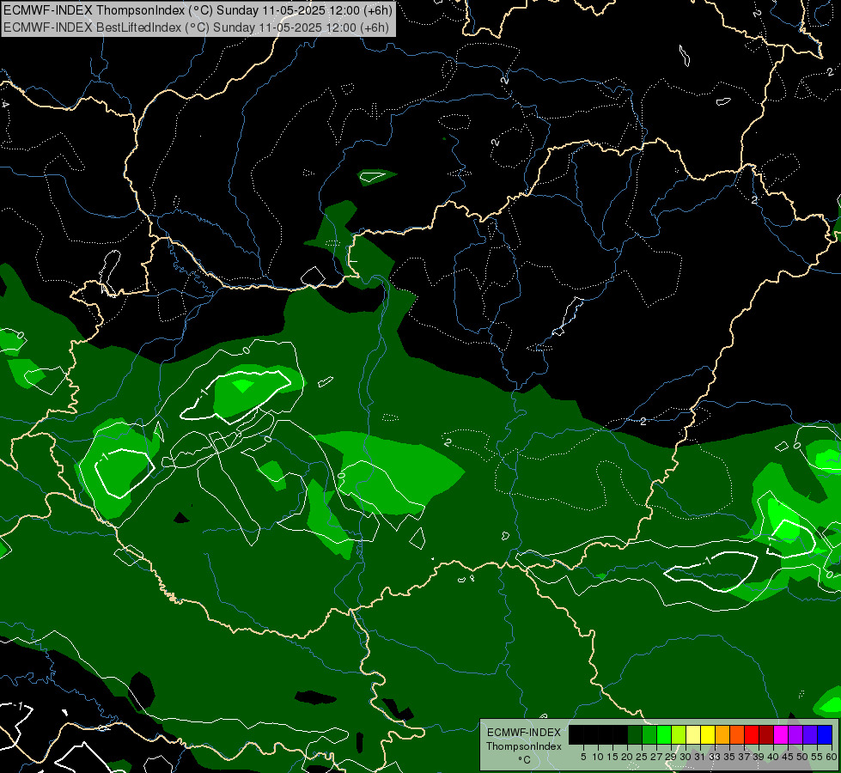Pick the bright green 27–29 legend swatch

point(665,734)
